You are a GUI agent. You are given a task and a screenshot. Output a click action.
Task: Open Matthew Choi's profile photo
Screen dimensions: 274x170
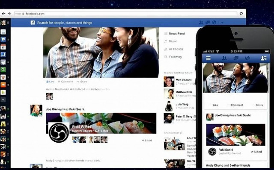point(169,94)
